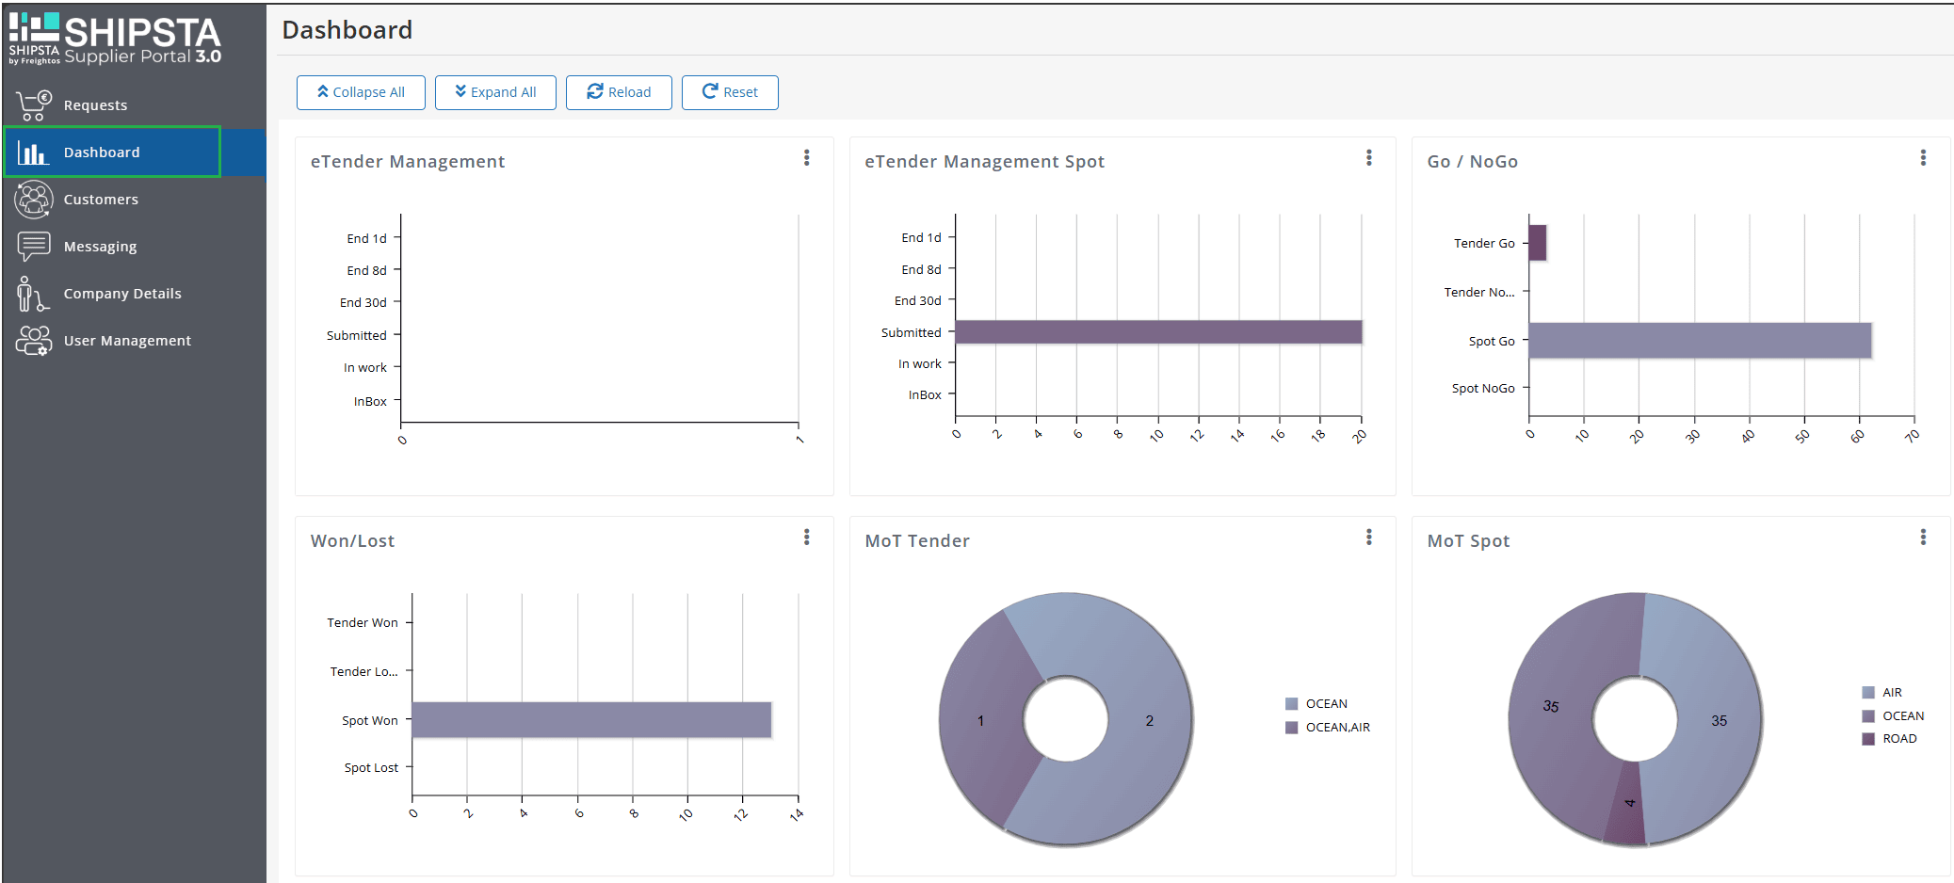Open the MoT Spot widget three-dot menu
Image resolution: width=1954 pixels, height=883 pixels.
click(1923, 538)
